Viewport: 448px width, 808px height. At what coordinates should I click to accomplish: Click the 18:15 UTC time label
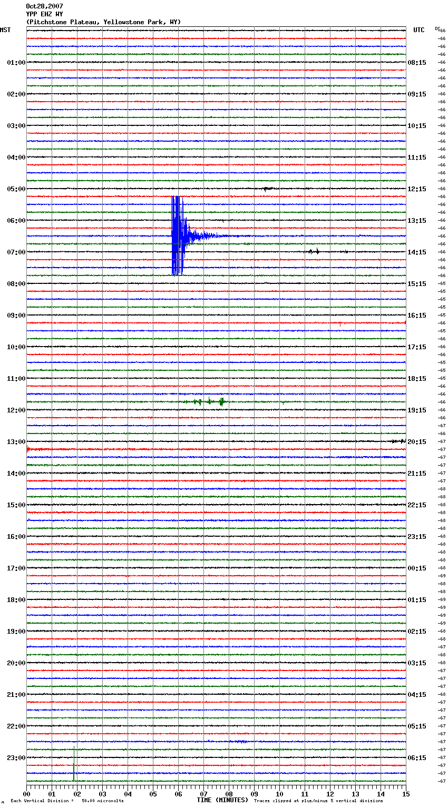coord(417,379)
